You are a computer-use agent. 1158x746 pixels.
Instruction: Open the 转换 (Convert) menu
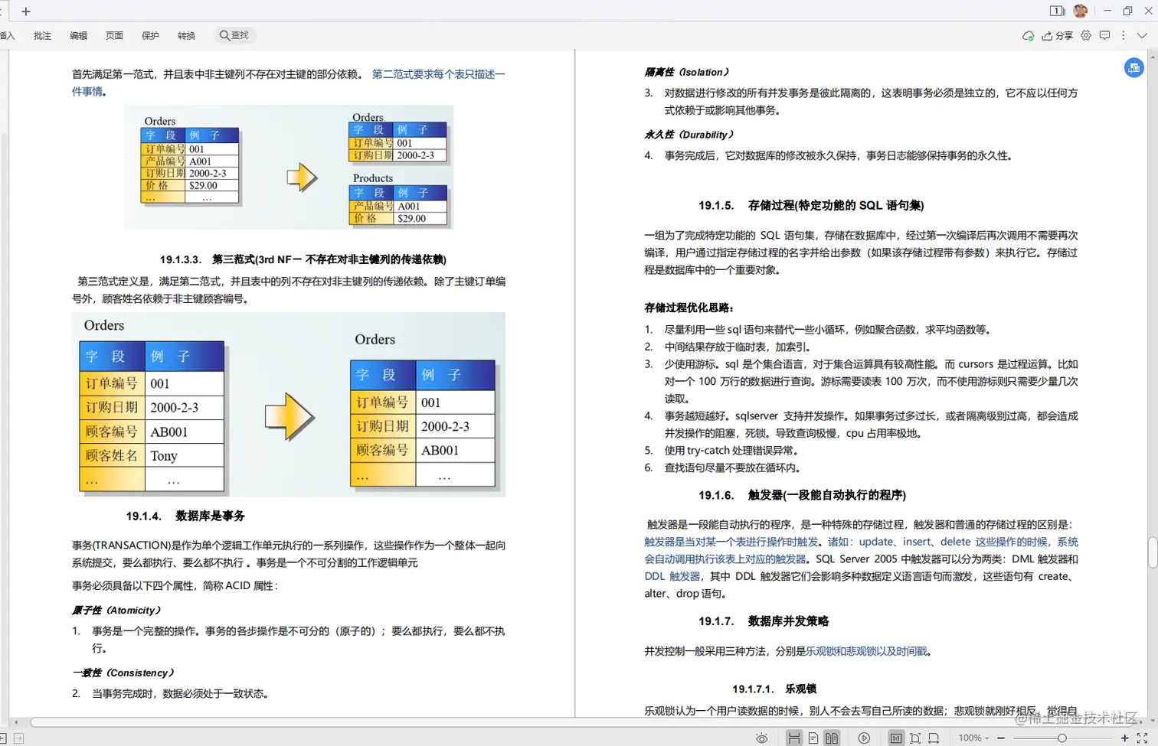186,34
